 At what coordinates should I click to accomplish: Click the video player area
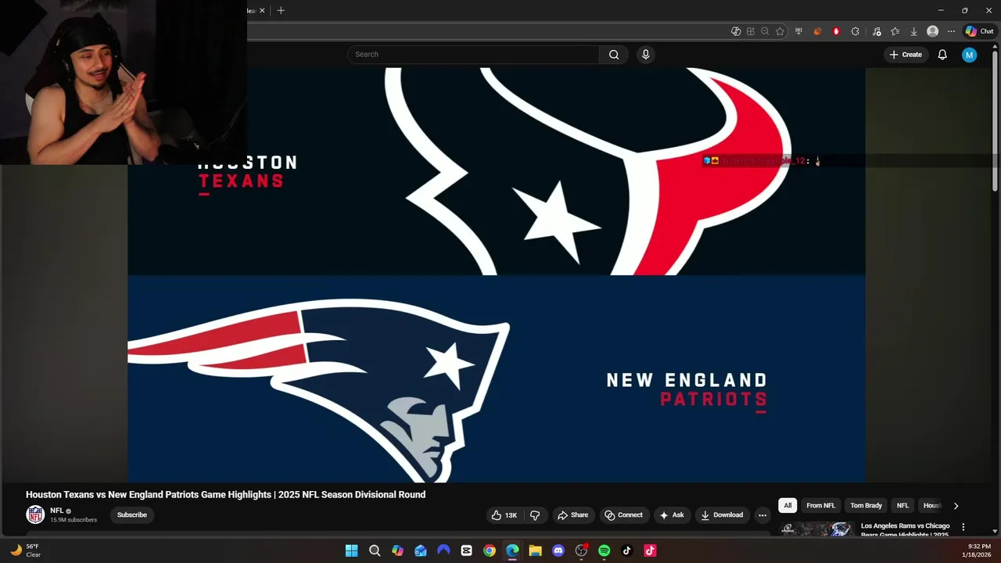pos(497,274)
